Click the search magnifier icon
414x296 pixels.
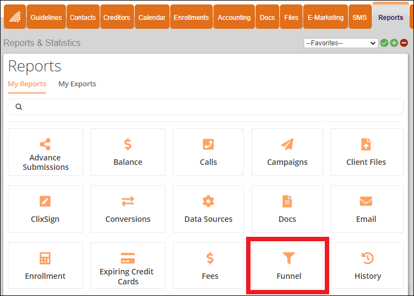click(x=19, y=107)
